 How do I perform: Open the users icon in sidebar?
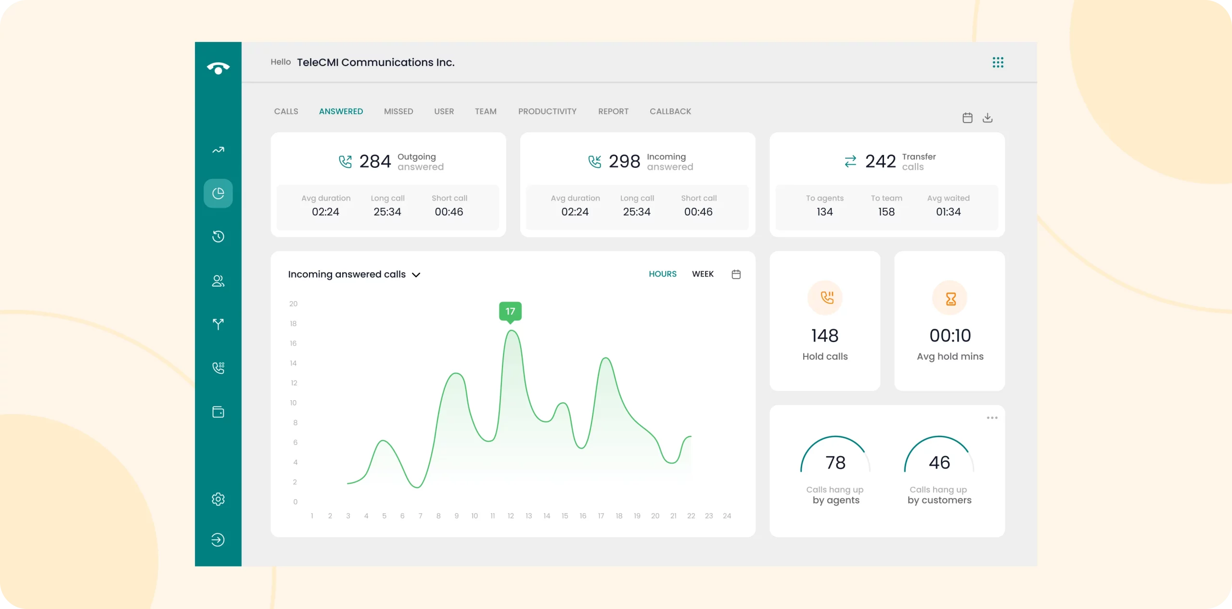click(218, 281)
